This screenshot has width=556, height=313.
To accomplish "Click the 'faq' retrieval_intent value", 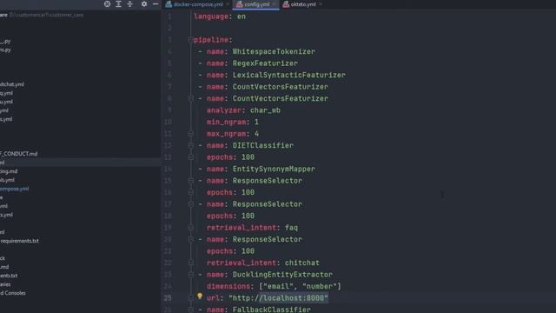I will click(292, 228).
